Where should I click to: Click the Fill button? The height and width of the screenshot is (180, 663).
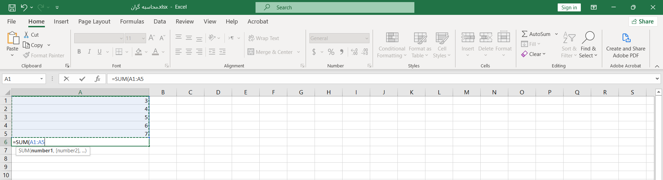point(531,44)
